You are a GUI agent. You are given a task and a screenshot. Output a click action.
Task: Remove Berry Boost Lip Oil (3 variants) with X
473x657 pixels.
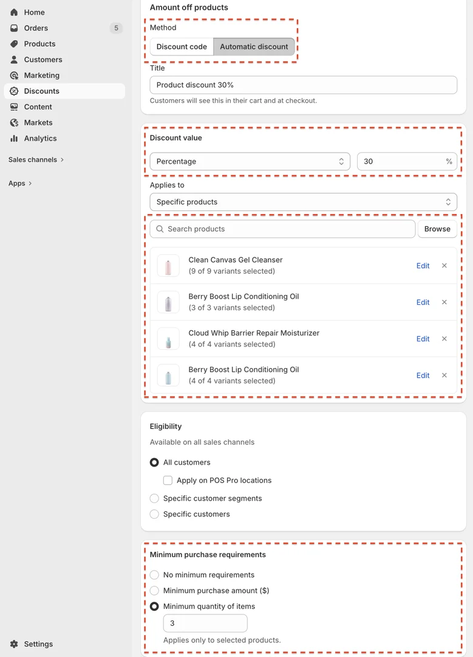point(444,302)
